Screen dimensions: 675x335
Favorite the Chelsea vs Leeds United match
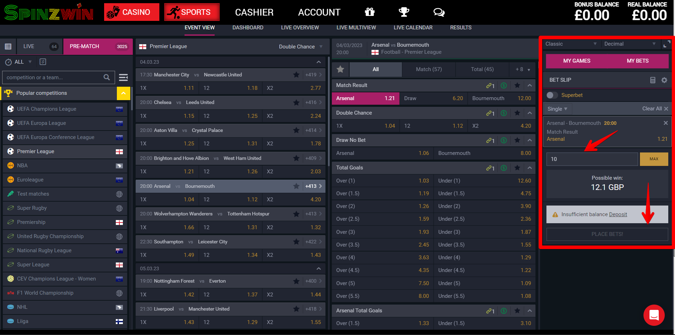tap(296, 102)
